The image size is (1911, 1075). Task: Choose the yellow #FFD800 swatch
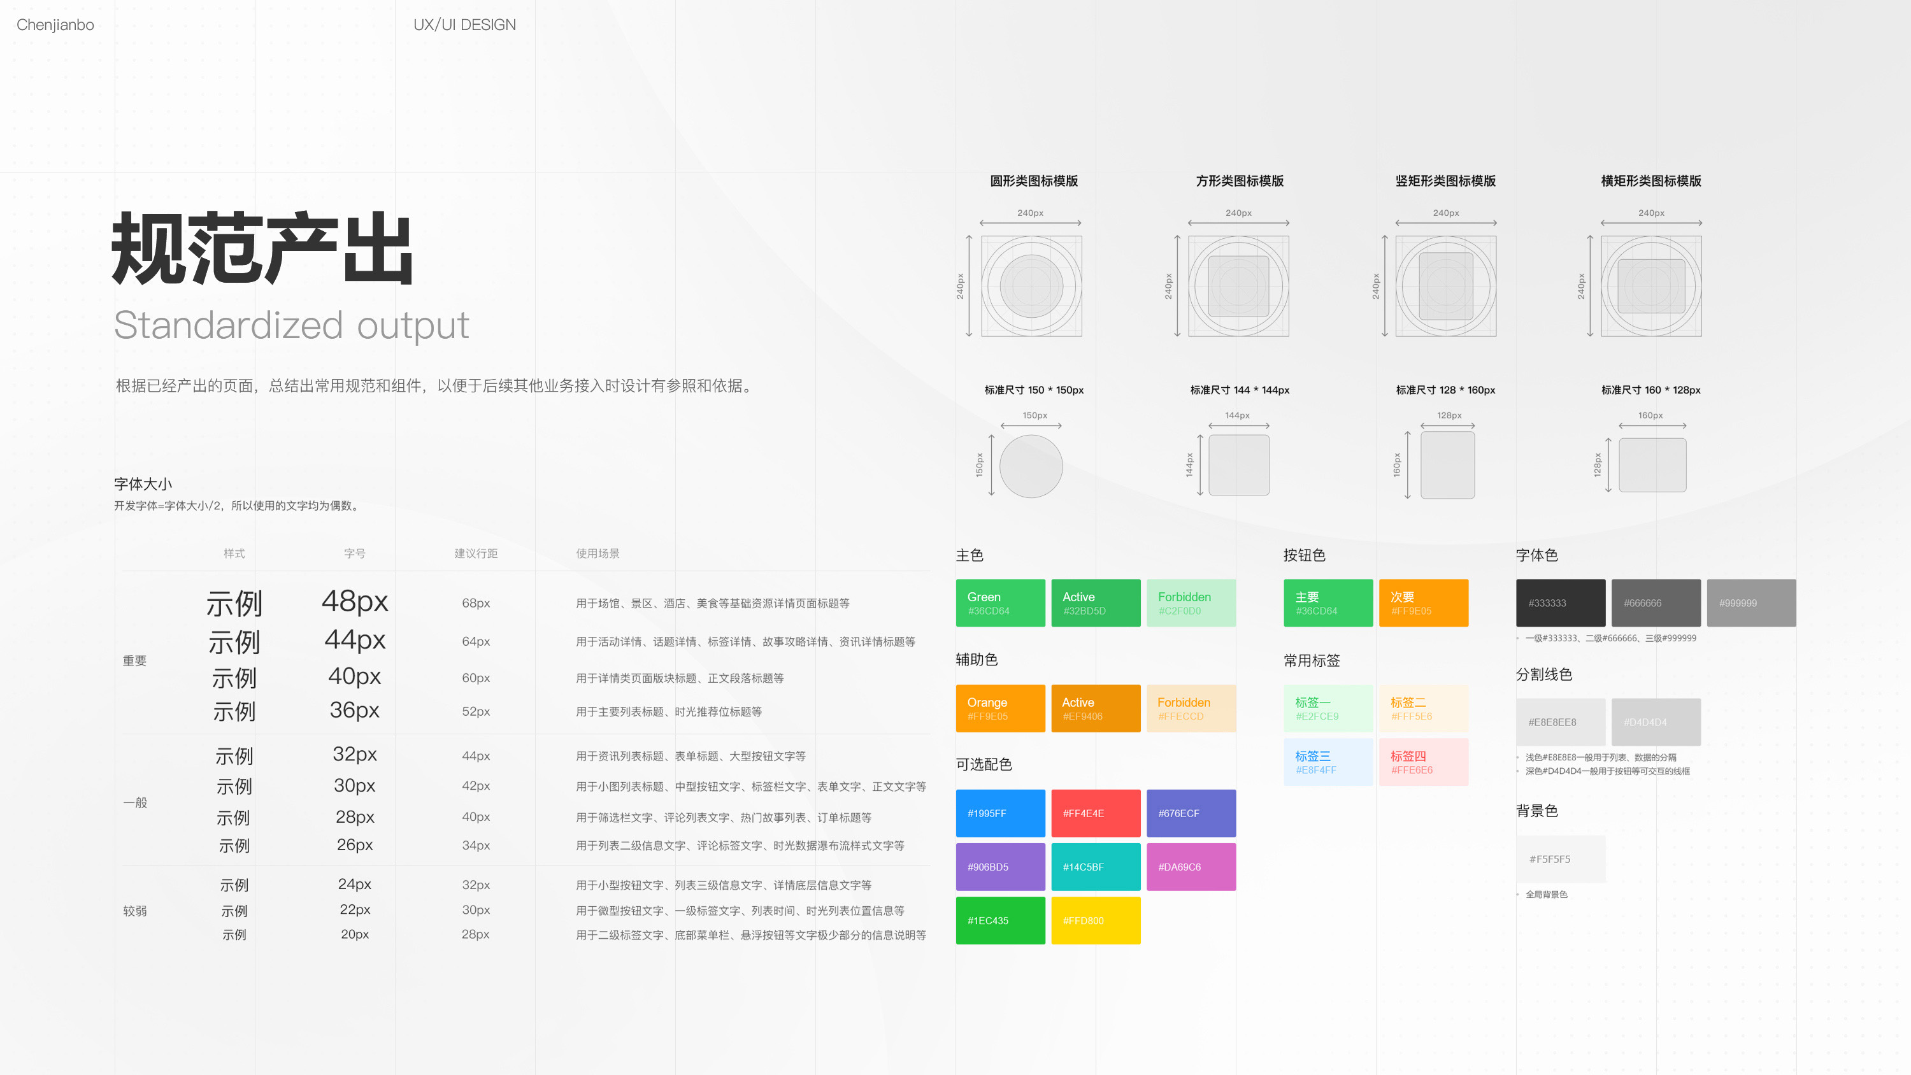[x=1095, y=920]
